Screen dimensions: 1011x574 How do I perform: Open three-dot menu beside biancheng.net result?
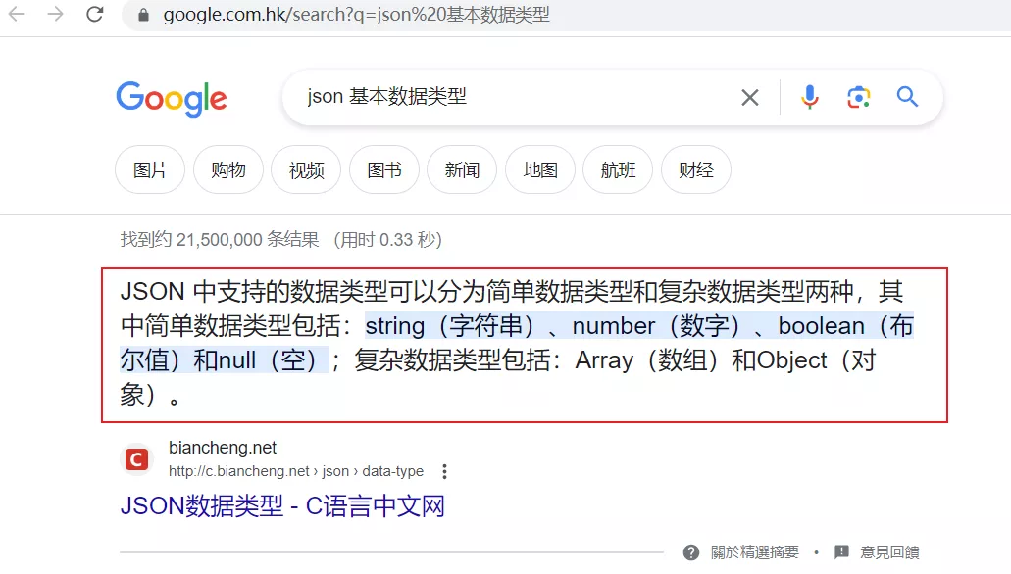pyautogui.click(x=444, y=471)
